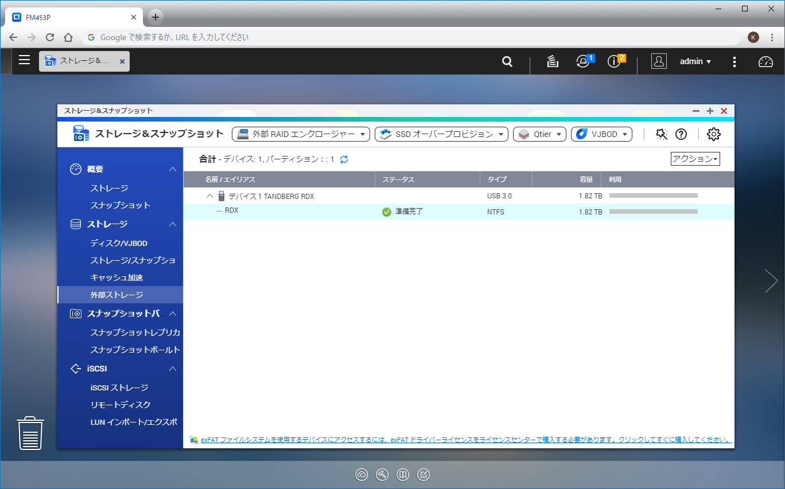Click the search magnifier icon
The width and height of the screenshot is (785, 489).
pos(507,61)
